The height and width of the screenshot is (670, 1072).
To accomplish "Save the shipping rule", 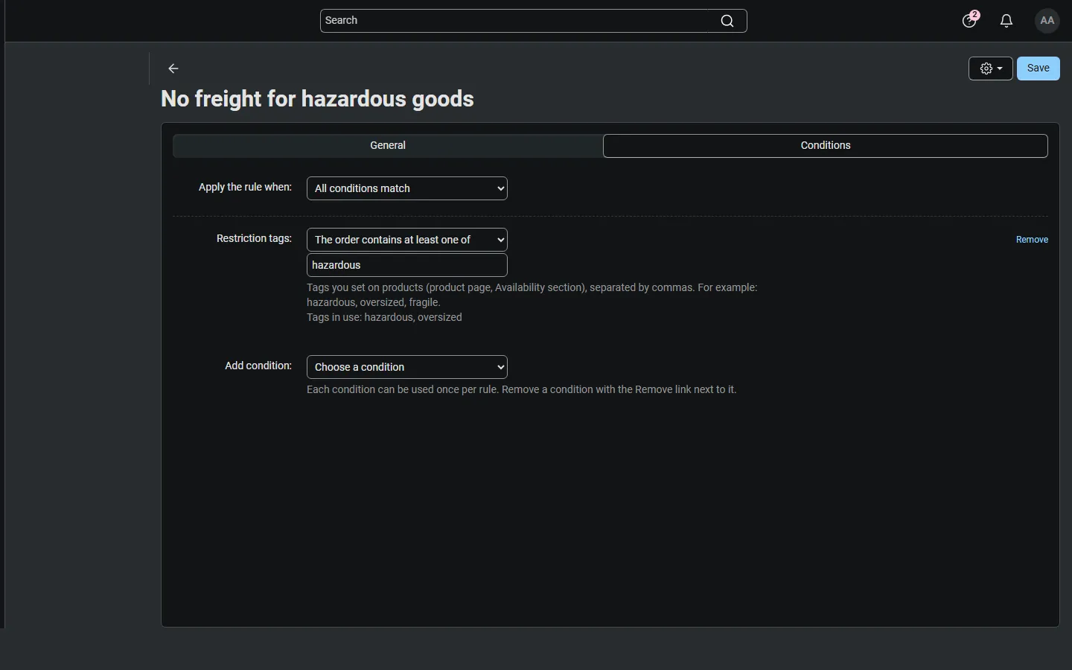I will click(x=1038, y=68).
